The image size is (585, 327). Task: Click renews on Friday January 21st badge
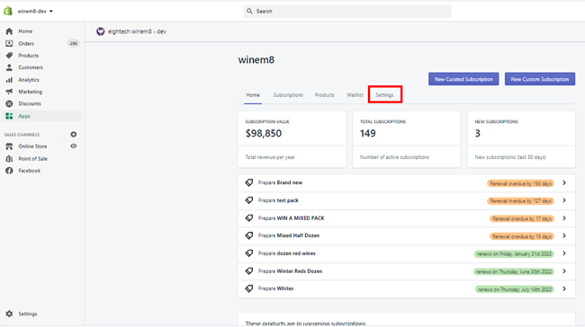click(x=514, y=253)
